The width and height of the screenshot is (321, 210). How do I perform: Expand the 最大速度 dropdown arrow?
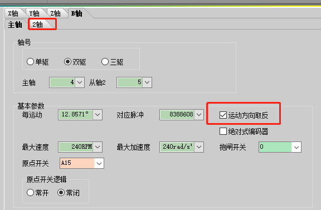coord(98,147)
